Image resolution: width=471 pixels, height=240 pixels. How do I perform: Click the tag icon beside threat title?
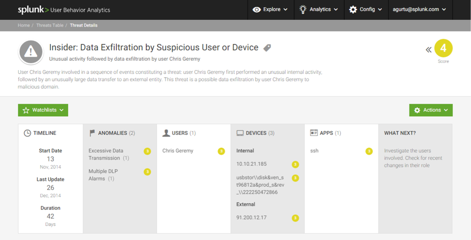click(267, 48)
